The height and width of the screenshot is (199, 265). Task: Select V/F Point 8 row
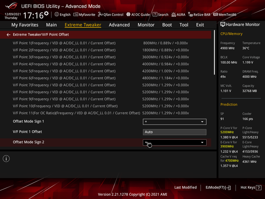coord(106,92)
